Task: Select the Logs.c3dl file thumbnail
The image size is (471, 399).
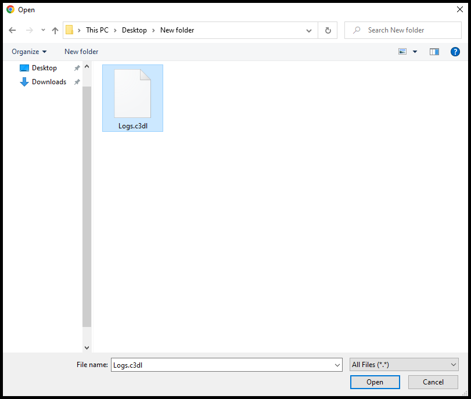Action: (x=132, y=94)
